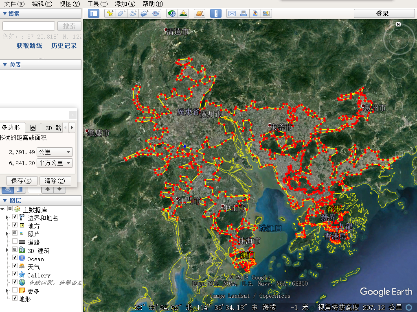Select the Add Polygon tool

tap(121, 13)
